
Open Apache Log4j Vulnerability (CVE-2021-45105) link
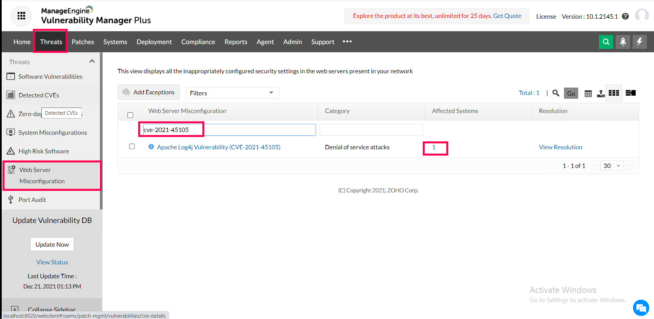(219, 147)
